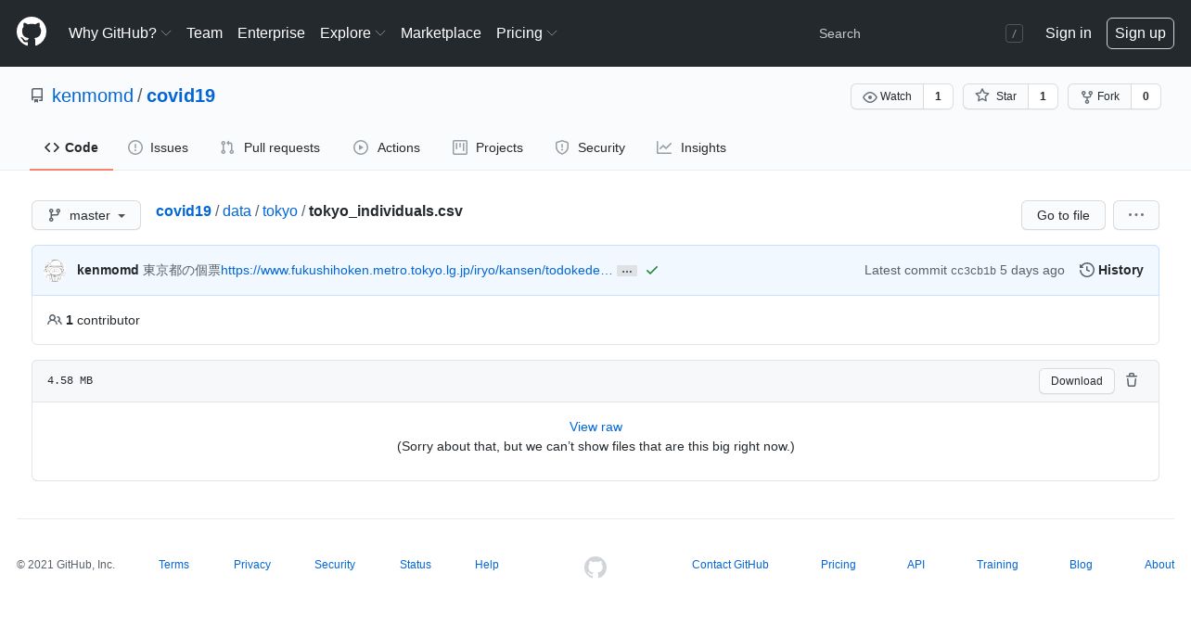Expand the Explore dropdown menu
1191x625 pixels.
(x=352, y=33)
